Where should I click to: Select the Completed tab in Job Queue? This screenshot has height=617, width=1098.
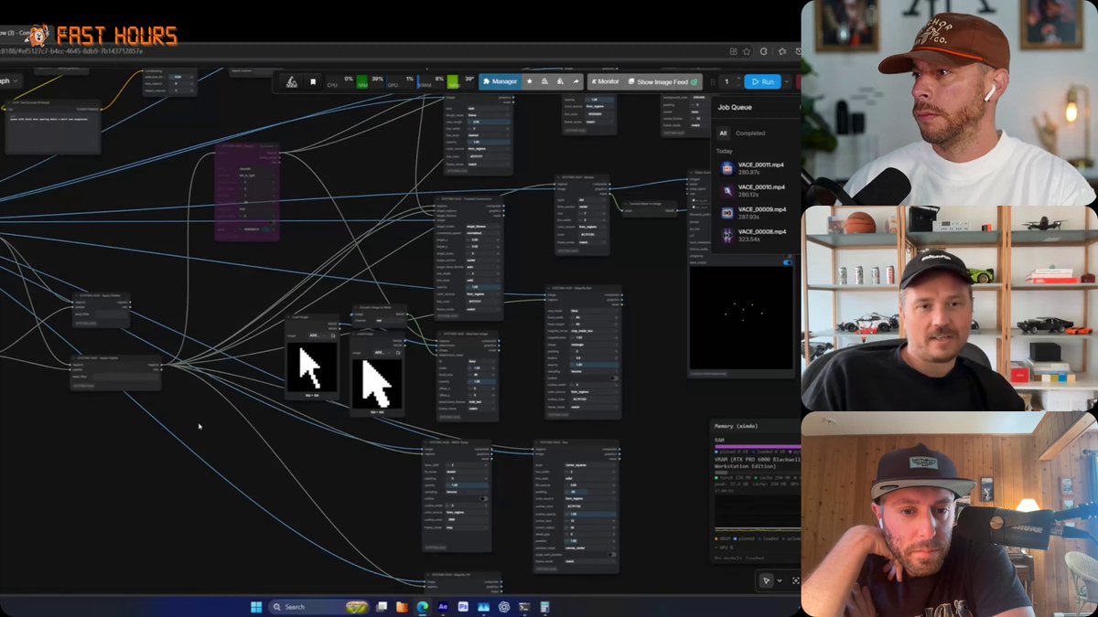[x=750, y=133]
